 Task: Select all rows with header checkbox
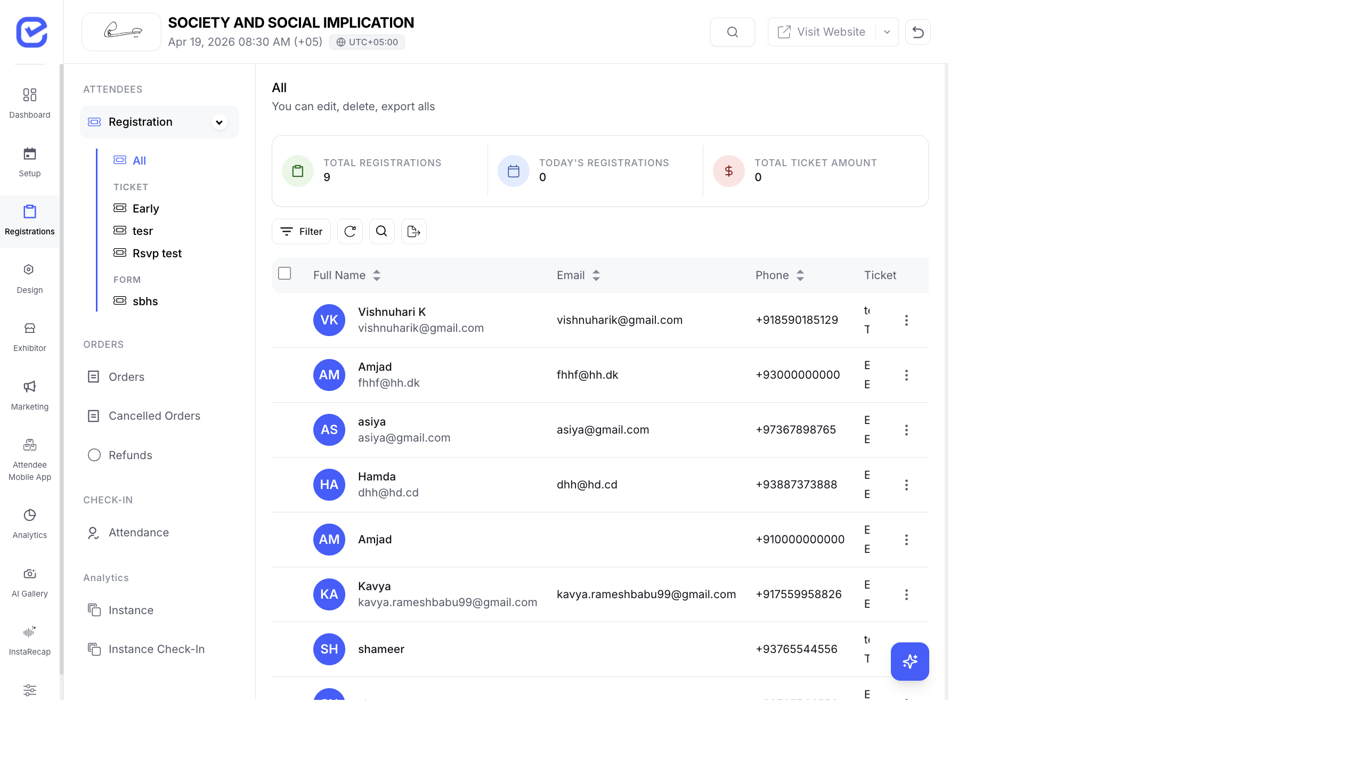[x=285, y=273]
